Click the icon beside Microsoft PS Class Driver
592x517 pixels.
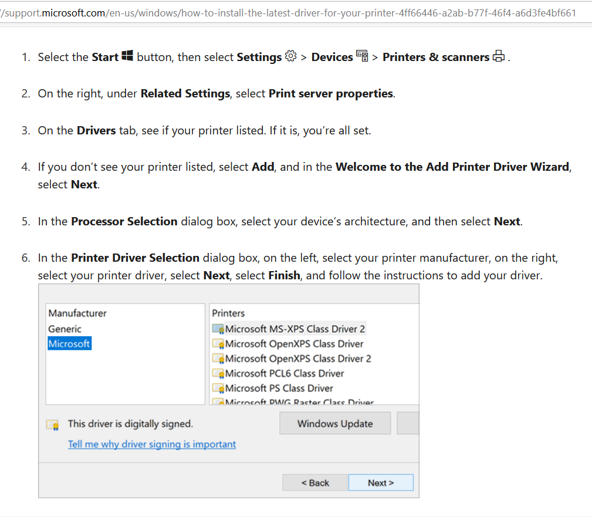(x=218, y=388)
